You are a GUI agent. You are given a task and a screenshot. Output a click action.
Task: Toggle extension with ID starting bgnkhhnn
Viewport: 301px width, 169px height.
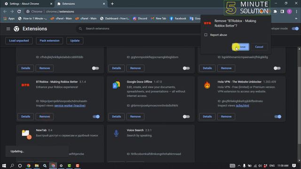(277, 68)
